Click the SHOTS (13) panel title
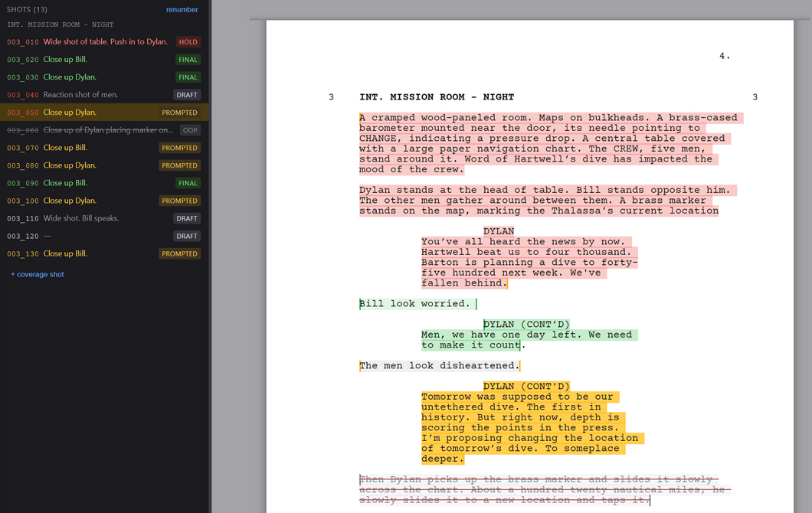This screenshot has width=812, height=513. pyautogui.click(x=27, y=9)
